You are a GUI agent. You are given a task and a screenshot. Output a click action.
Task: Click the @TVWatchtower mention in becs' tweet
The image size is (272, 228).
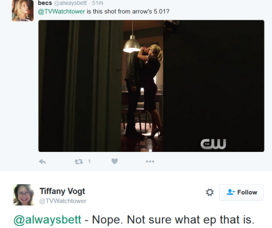(61, 12)
